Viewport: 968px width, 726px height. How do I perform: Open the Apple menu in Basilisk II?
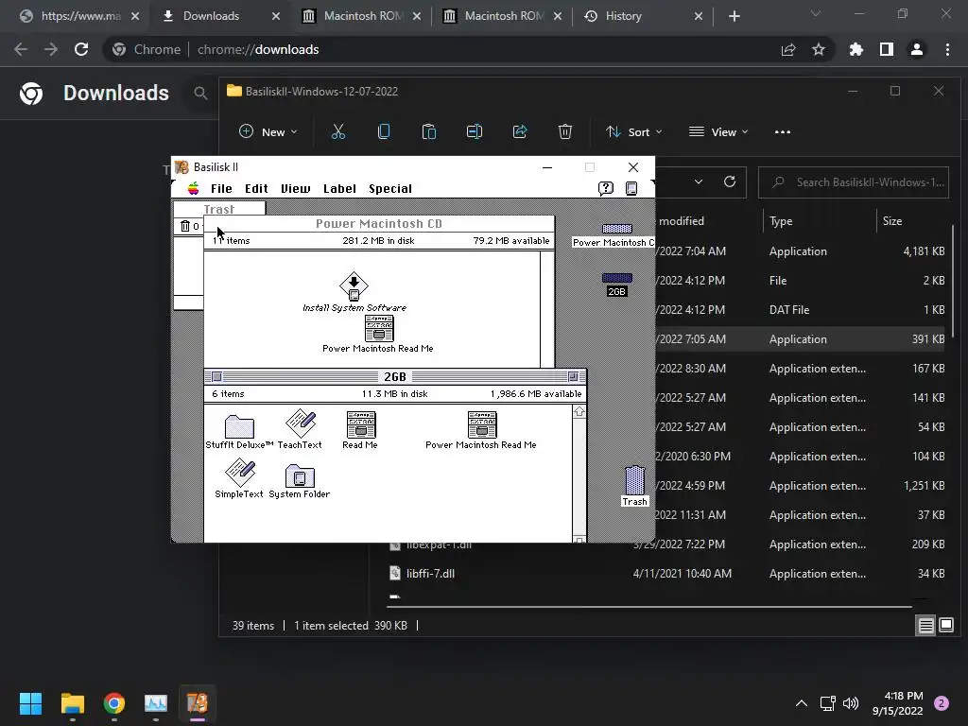(193, 188)
